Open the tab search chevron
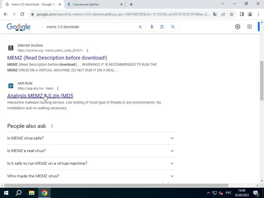 coord(222,4)
